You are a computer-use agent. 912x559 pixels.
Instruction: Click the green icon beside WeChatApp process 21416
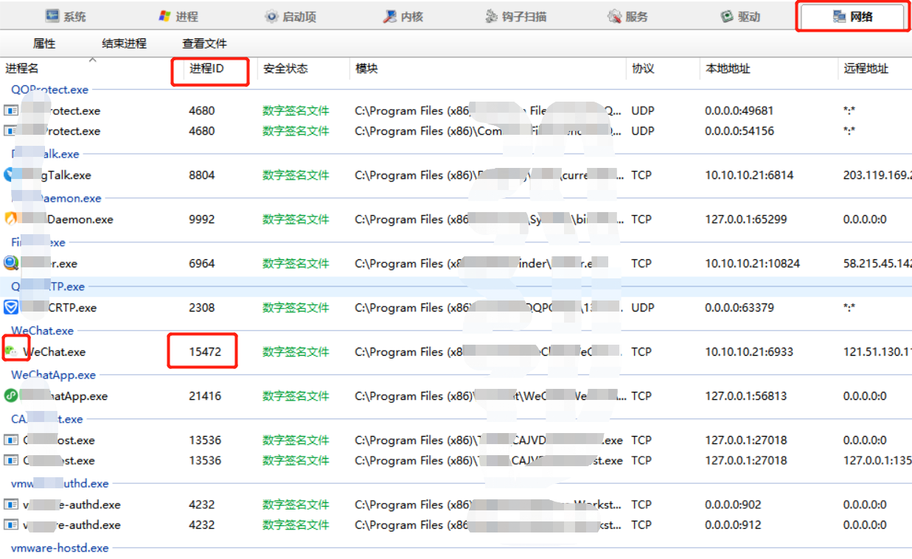click(x=11, y=395)
